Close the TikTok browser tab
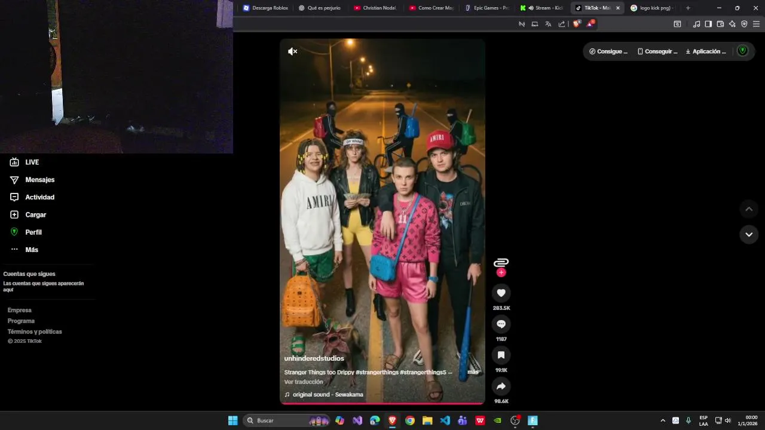765x430 pixels. 617,8
